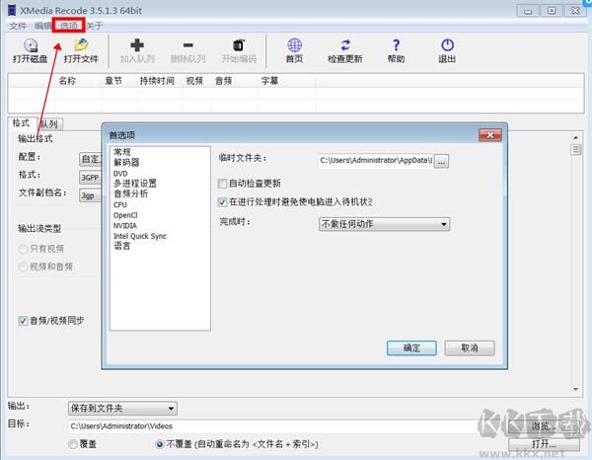The height and width of the screenshot is (460, 592).
Task: Open the output save-to-folder (保存到文件夹) dropdown
Action: (x=122, y=409)
